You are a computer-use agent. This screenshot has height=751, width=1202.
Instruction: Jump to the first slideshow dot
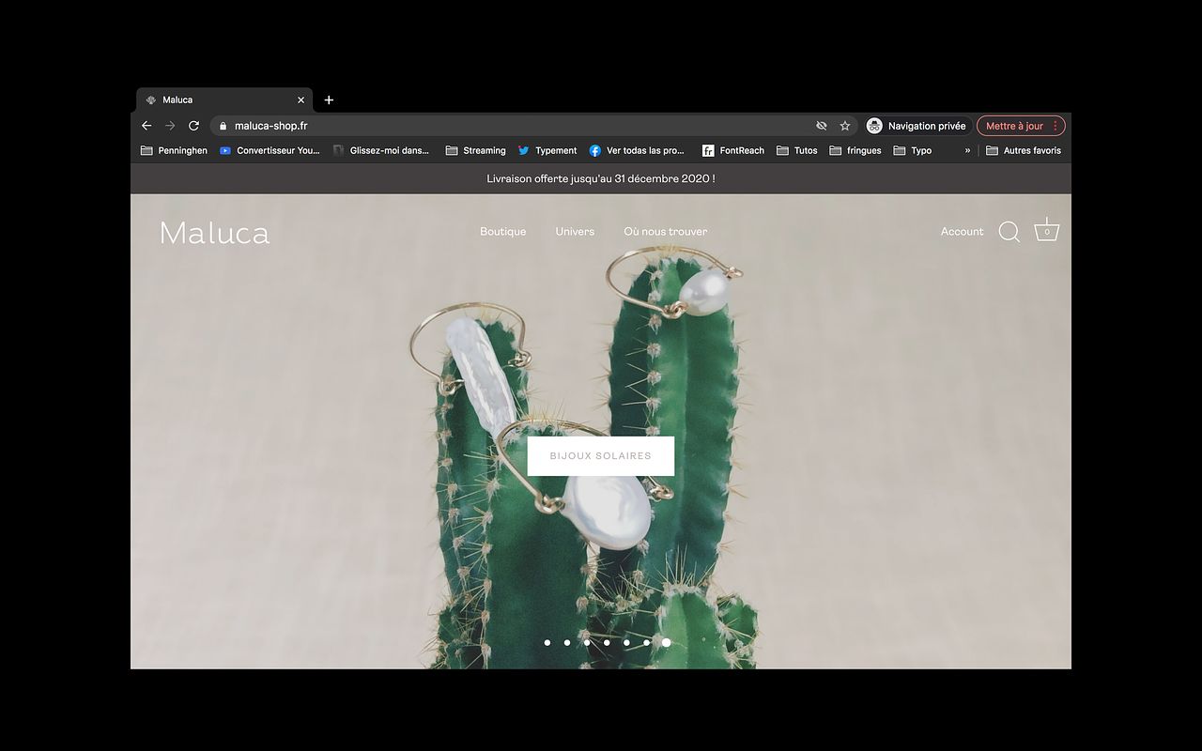(547, 643)
